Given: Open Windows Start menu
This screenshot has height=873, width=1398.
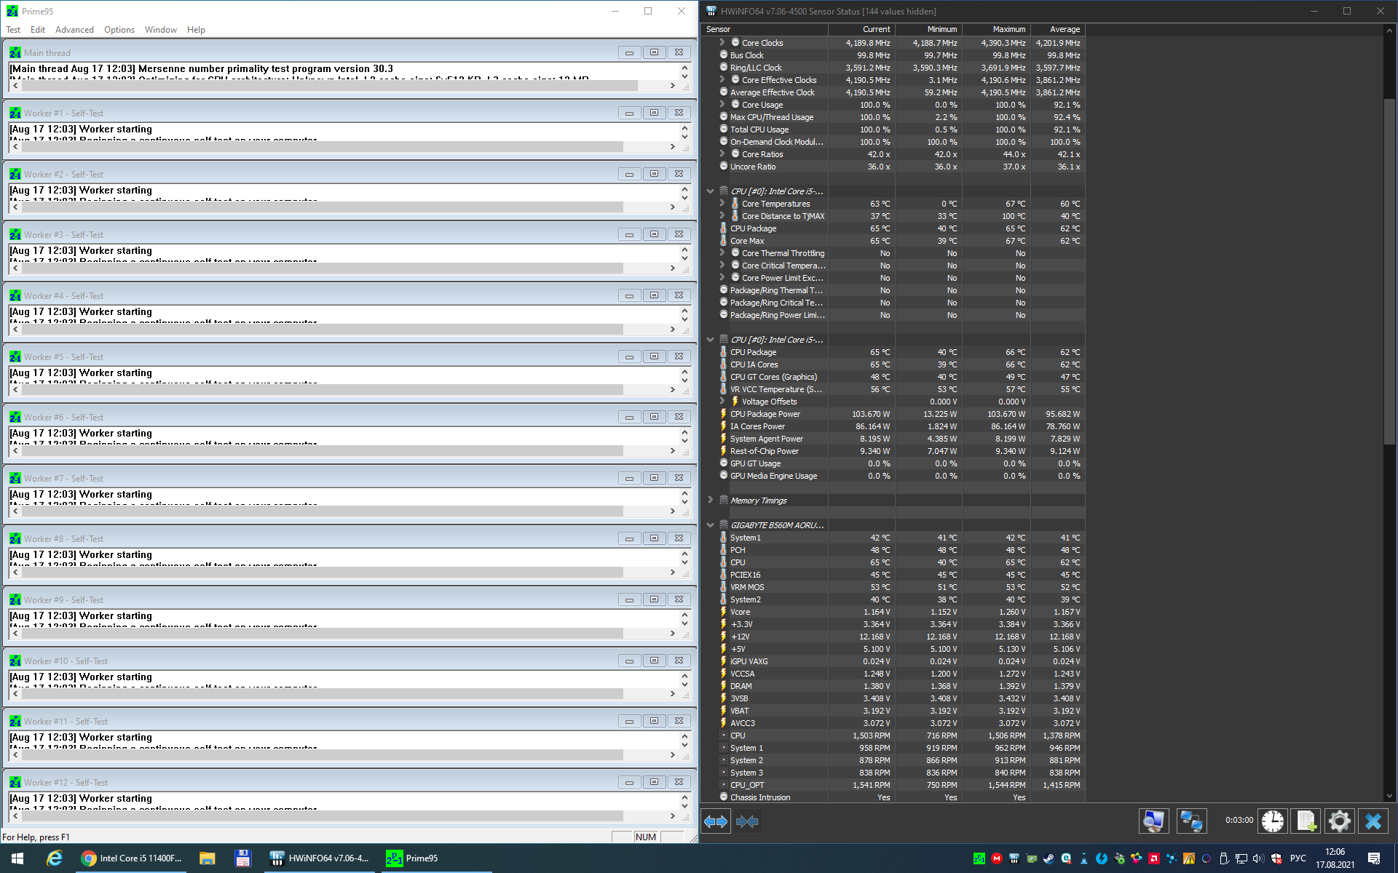Looking at the screenshot, I should (x=17, y=858).
